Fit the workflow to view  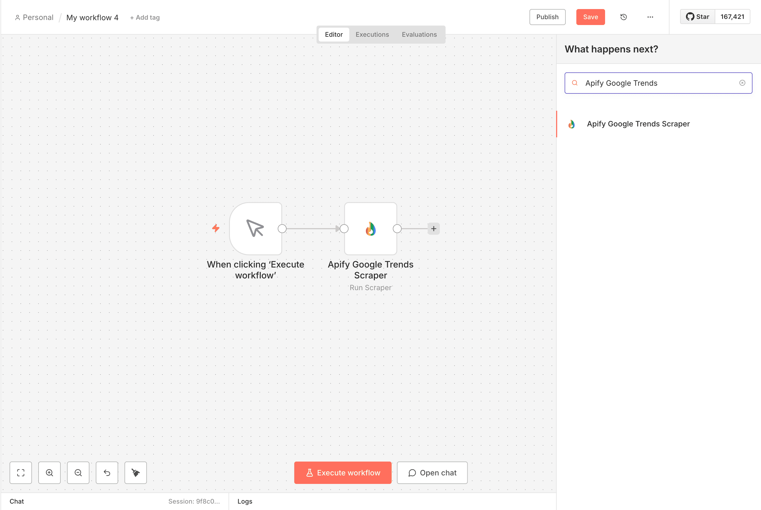point(21,472)
